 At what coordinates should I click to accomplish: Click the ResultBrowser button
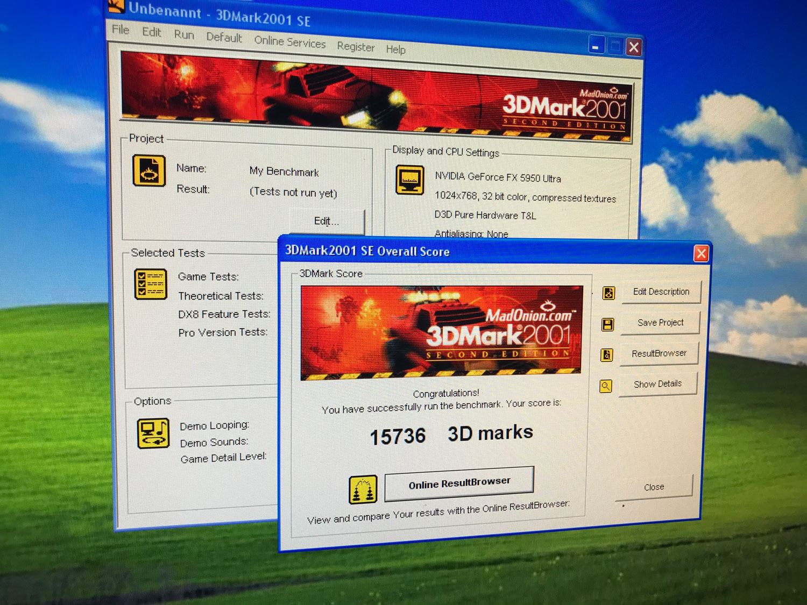659,353
